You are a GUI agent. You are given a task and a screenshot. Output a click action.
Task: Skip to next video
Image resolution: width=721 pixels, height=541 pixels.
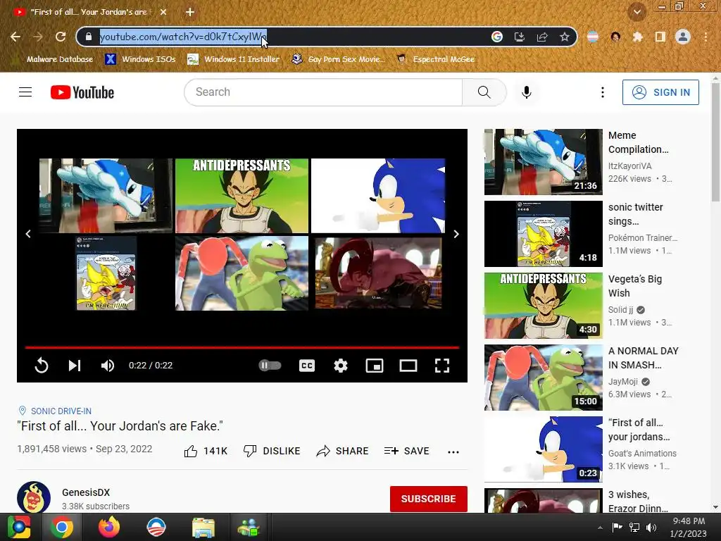(75, 366)
